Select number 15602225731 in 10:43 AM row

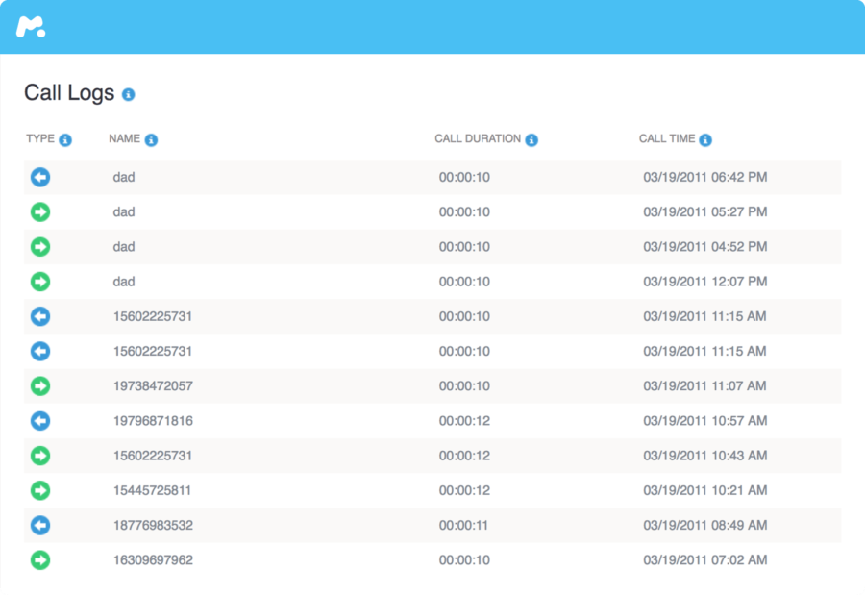coord(153,456)
